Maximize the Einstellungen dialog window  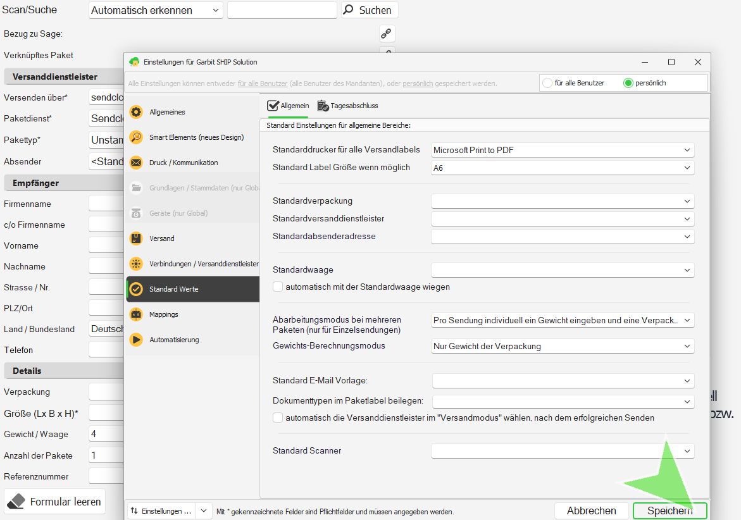(671, 62)
